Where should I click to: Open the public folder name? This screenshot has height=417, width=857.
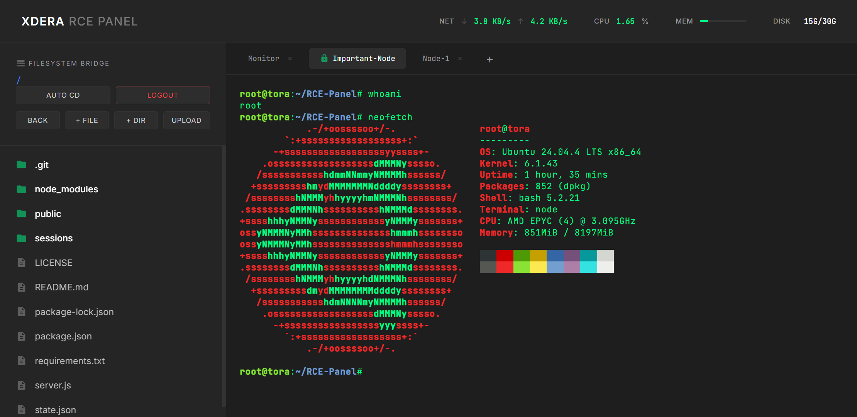tap(48, 214)
